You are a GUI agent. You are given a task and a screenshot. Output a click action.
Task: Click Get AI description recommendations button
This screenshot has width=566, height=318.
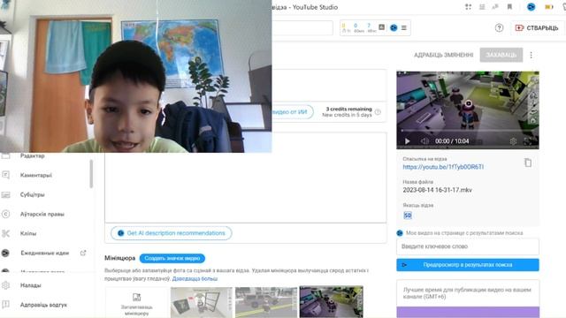point(171,233)
